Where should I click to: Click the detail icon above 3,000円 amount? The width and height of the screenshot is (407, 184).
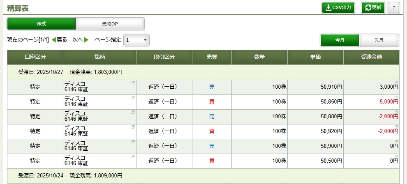pyautogui.click(x=396, y=83)
